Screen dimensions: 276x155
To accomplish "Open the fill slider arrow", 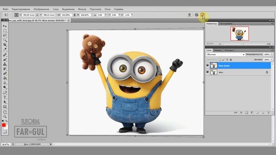I will click(x=272, y=59).
